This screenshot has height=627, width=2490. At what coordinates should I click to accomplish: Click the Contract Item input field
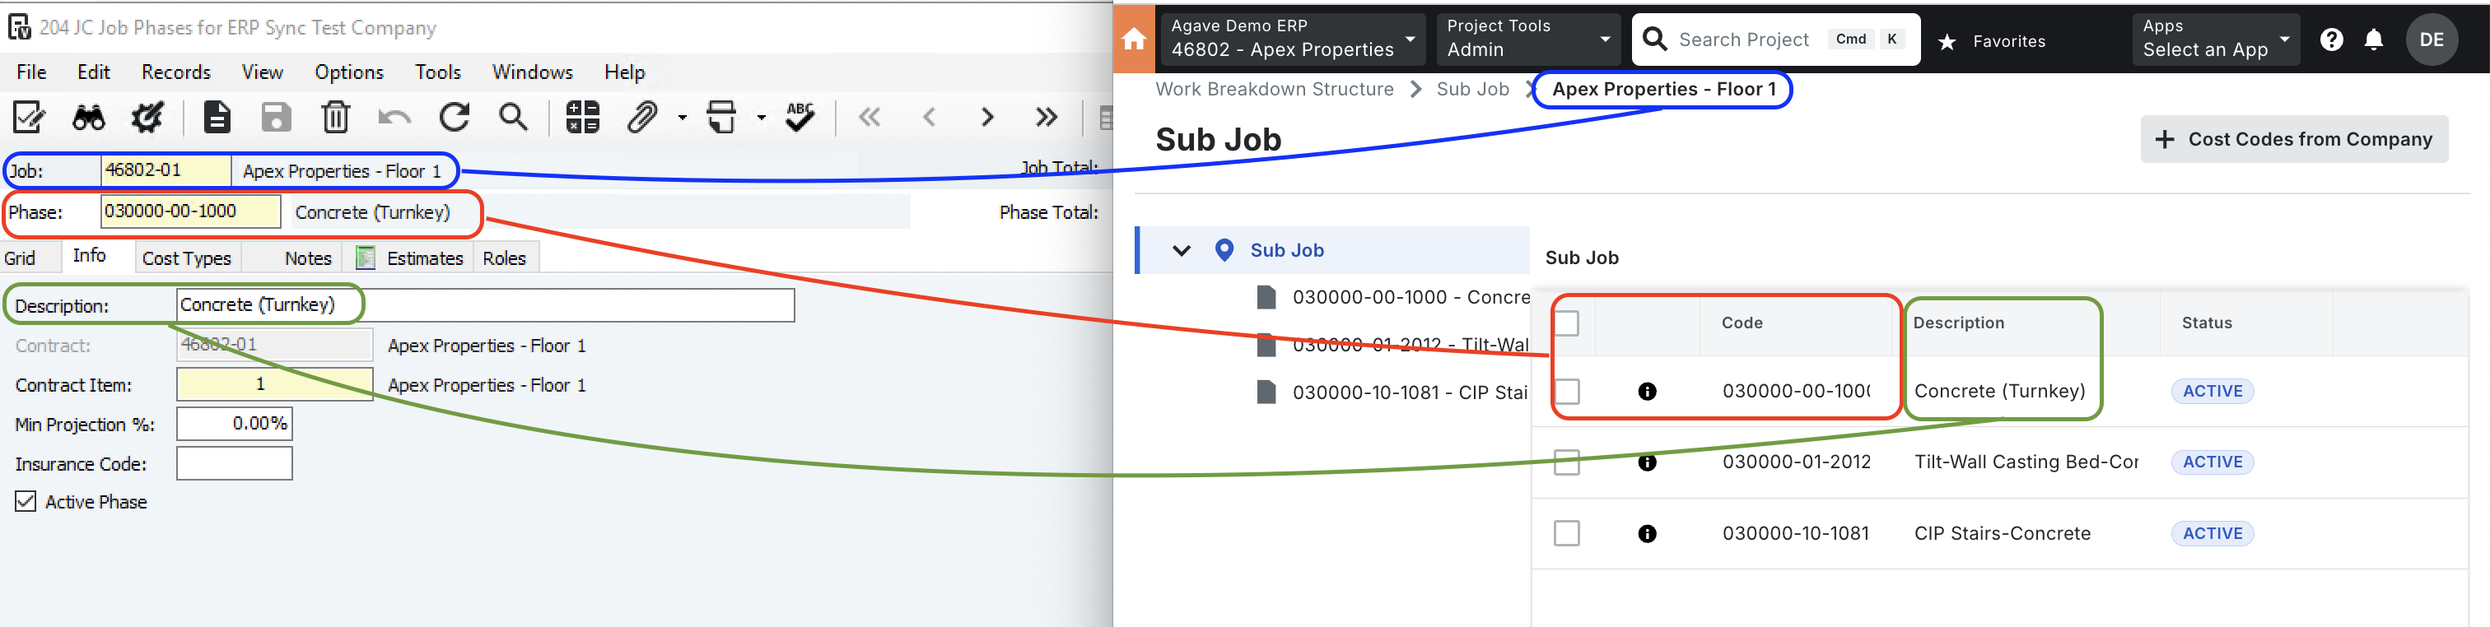[x=274, y=383]
